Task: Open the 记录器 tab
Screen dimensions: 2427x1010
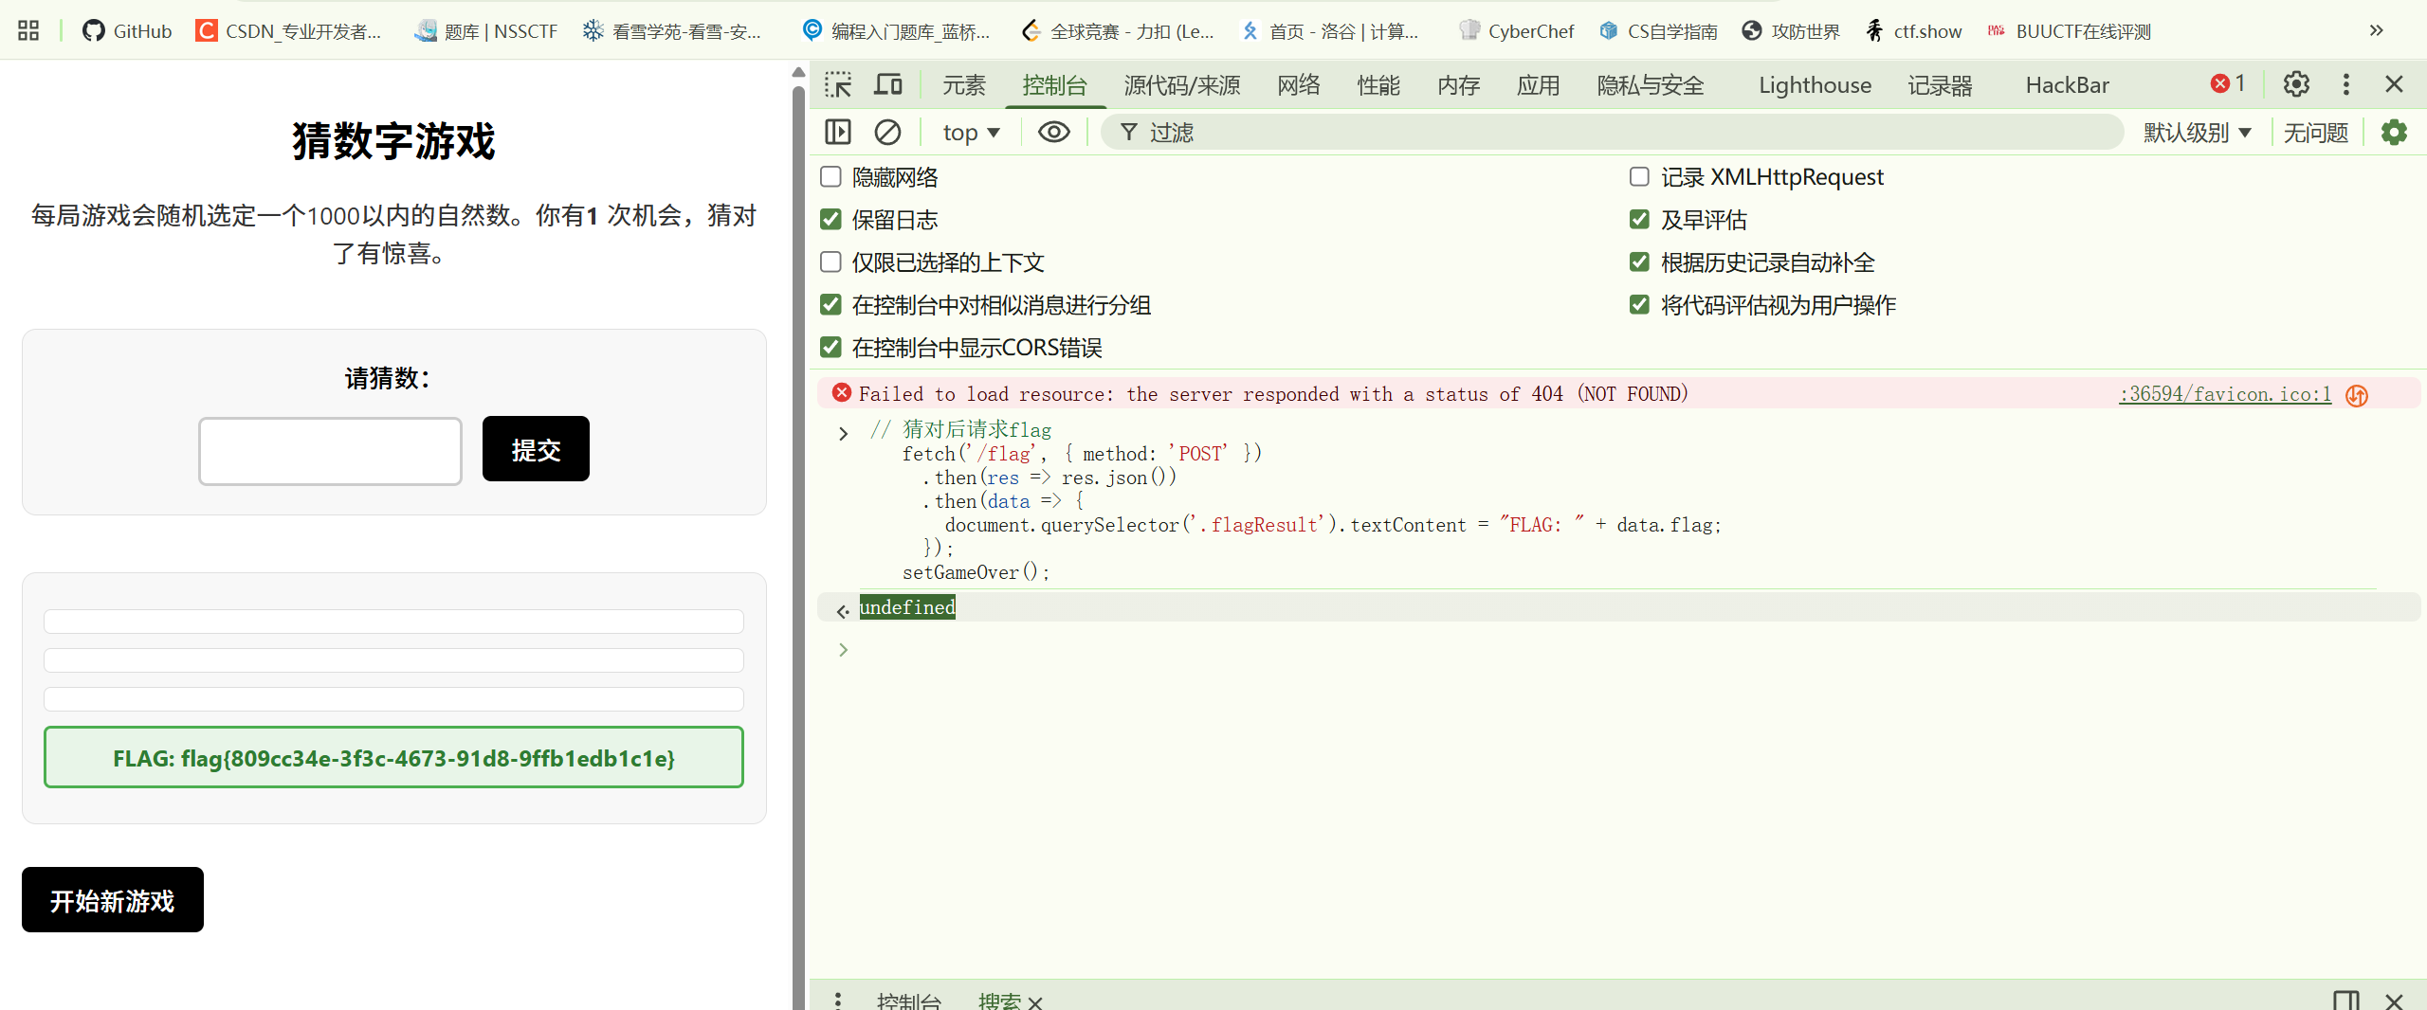Action: [x=1941, y=85]
